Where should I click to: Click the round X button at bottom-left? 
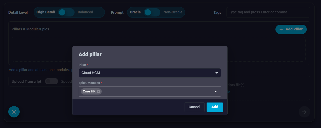click(14, 112)
